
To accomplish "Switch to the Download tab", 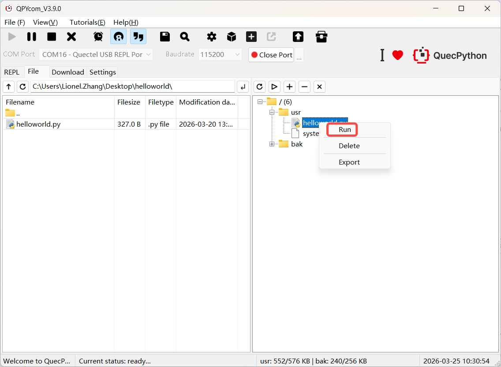I will click(67, 72).
